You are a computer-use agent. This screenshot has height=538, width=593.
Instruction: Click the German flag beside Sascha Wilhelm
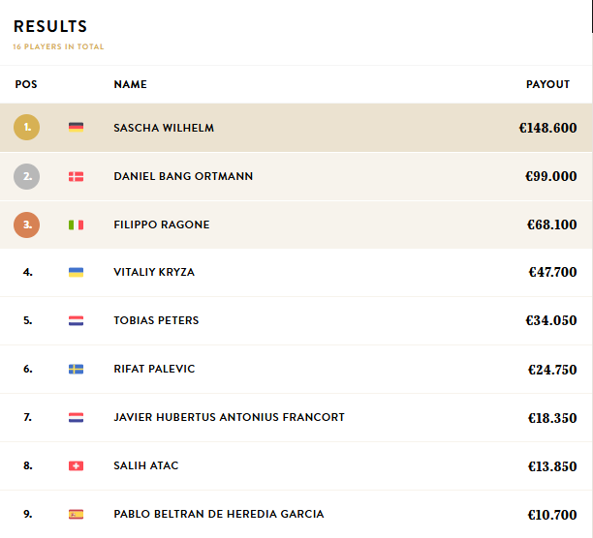point(76,128)
